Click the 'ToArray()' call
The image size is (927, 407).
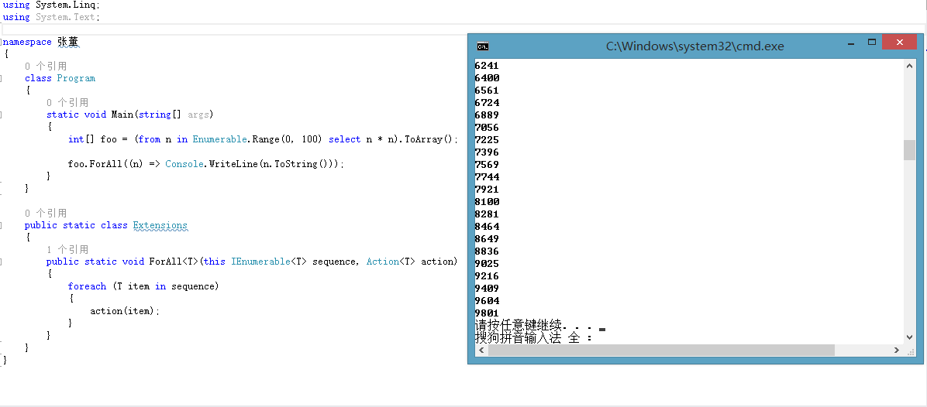(x=429, y=139)
